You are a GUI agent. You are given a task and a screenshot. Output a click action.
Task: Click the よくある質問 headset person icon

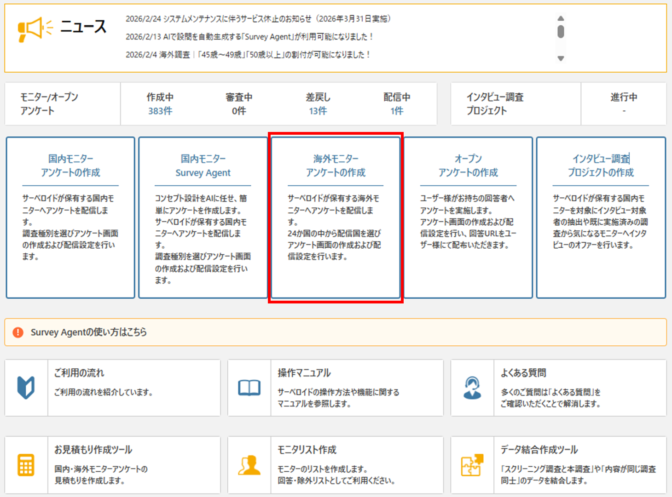click(x=472, y=388)
